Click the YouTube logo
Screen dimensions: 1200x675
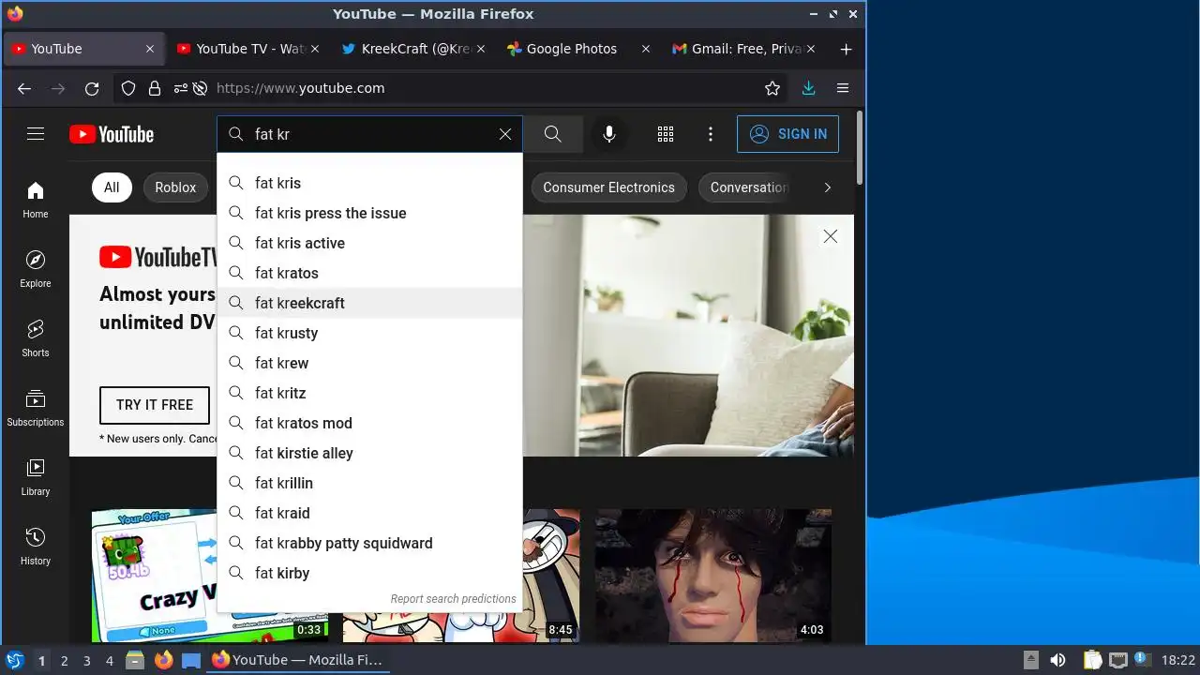point(112,134)
